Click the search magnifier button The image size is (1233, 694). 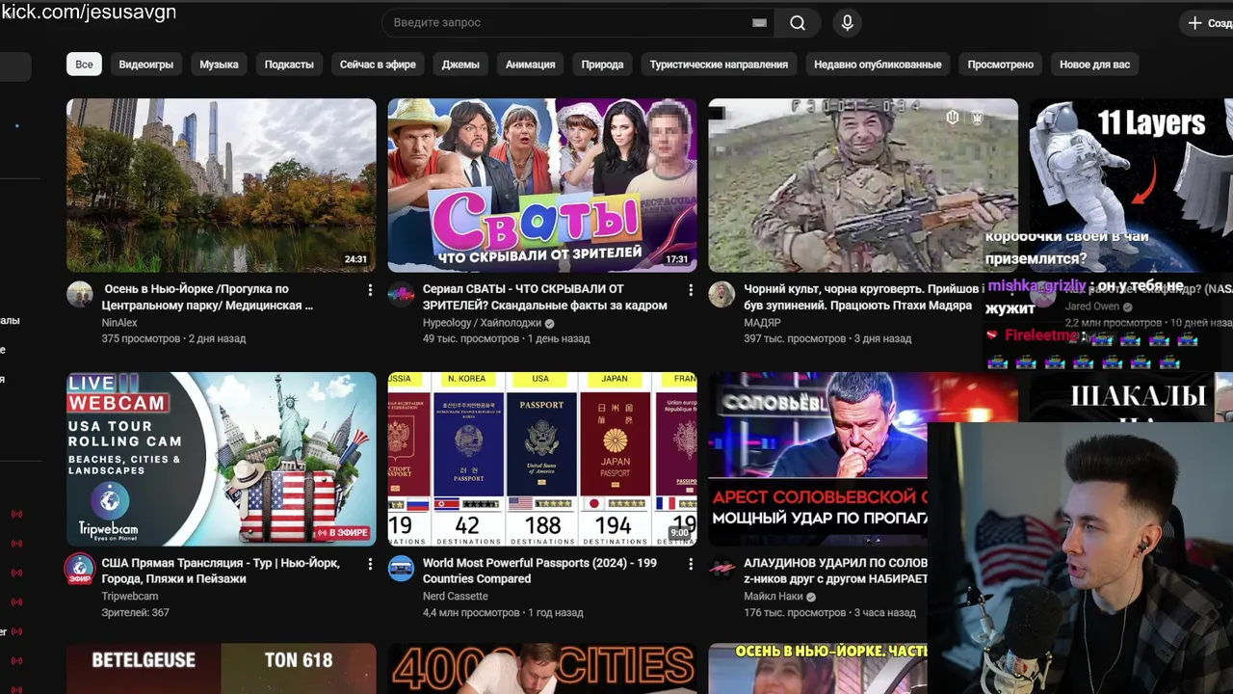(798, 23)
